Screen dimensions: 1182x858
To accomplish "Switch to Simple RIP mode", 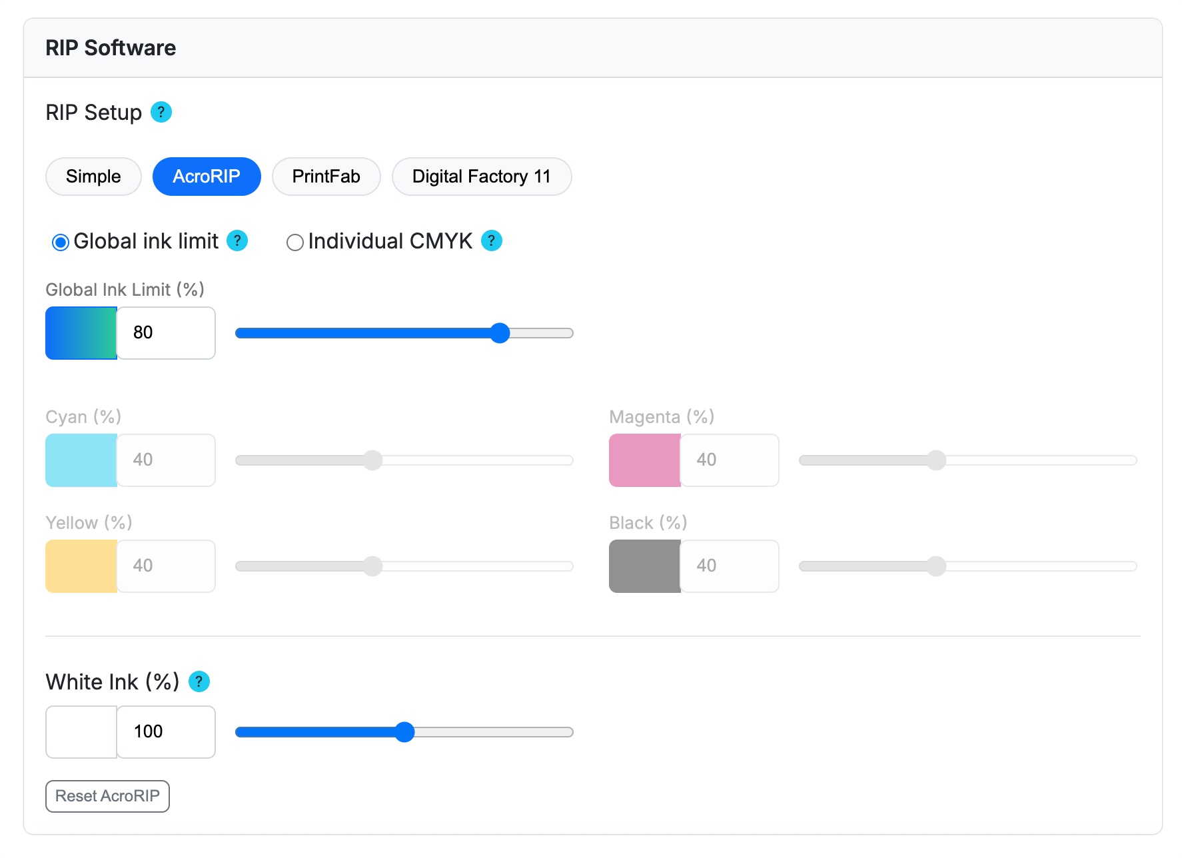I will coord(93,177).
